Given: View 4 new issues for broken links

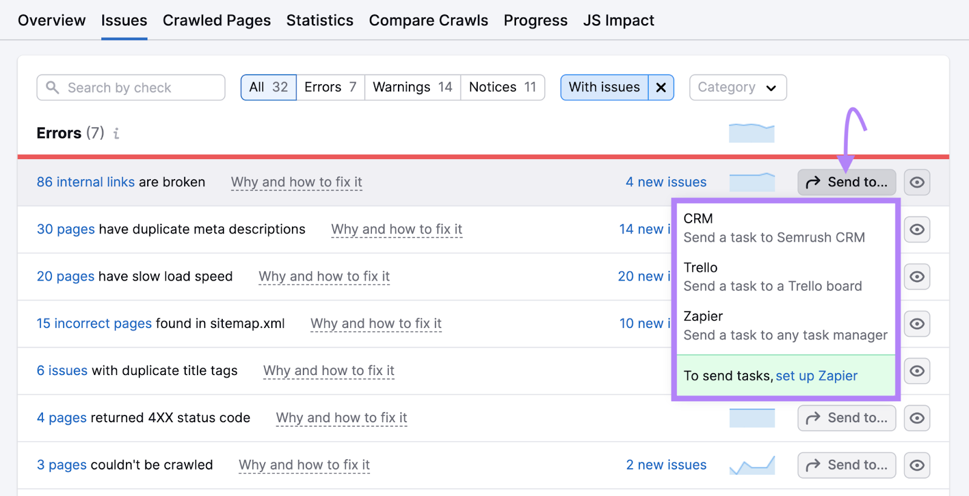Looking at the screenshot, I should click(x=666, y=182).
